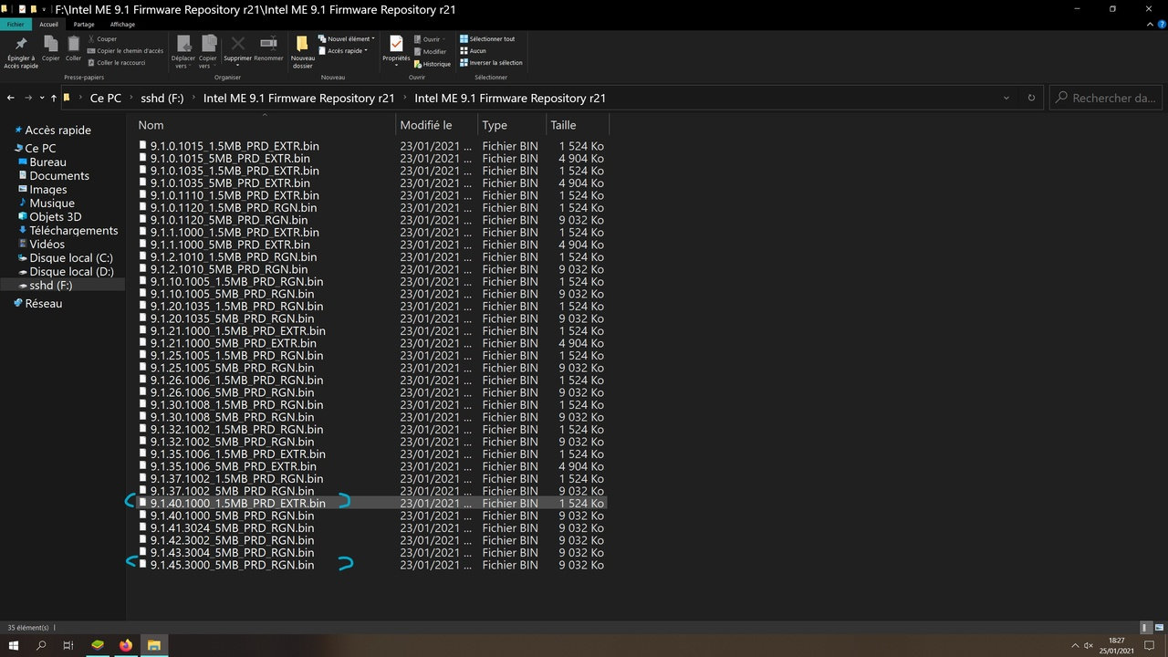Open the blue Help icon
The image size is (1168, 657).
point(1159,25)
